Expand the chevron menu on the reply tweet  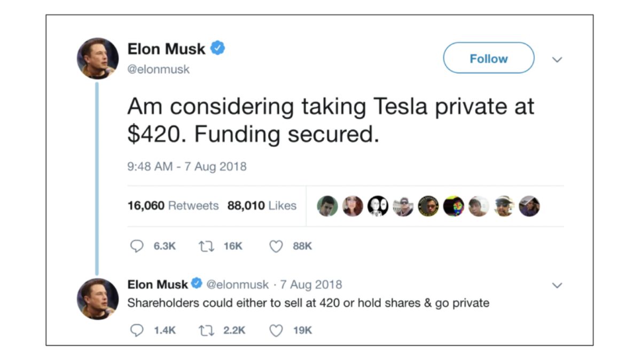point(557,285)
